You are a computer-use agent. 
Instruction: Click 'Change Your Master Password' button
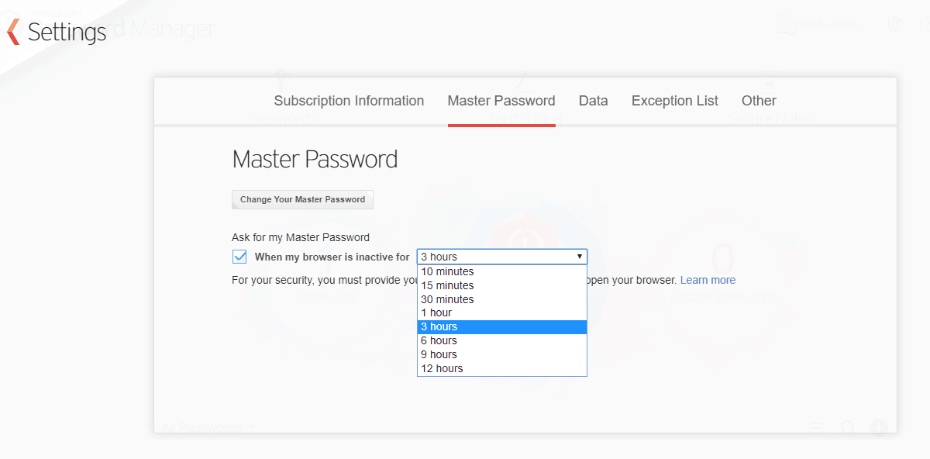(x=302, y=199)
